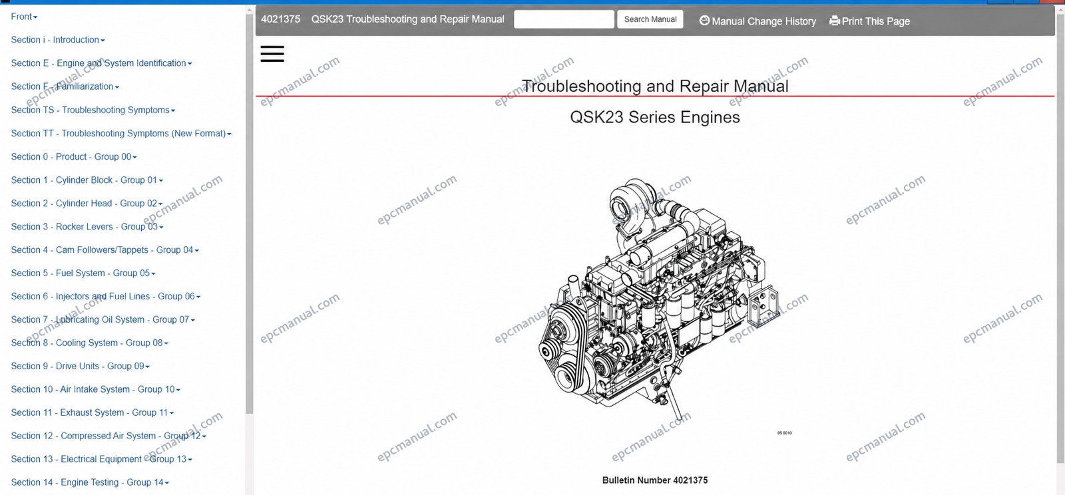Open Section 8 - Cooling System

tap(90, 343)
